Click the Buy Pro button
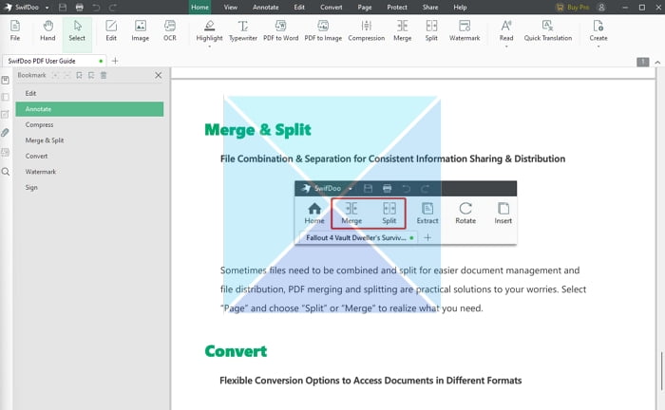The width and height of the screenshot is (665, 410). [x=573, y=8]
